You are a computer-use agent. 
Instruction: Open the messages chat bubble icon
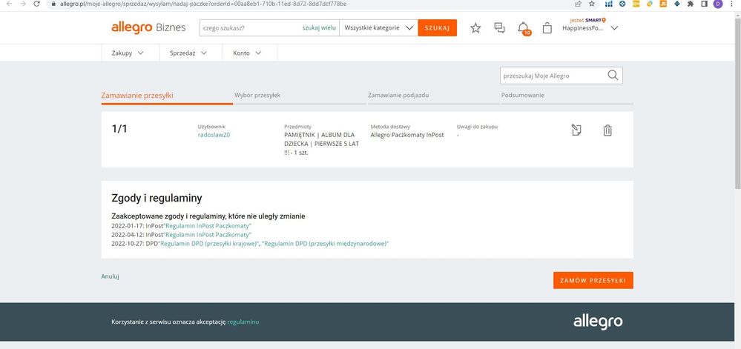coord(499,28)
